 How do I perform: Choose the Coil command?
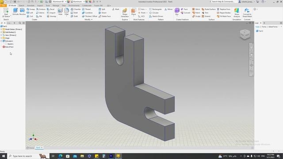pyautogui.click(x=30, y=16)
